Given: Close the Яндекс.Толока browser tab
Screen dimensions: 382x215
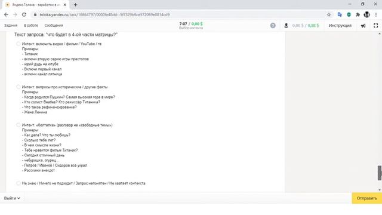Looking at the screenshot, I should click(65, 5).
